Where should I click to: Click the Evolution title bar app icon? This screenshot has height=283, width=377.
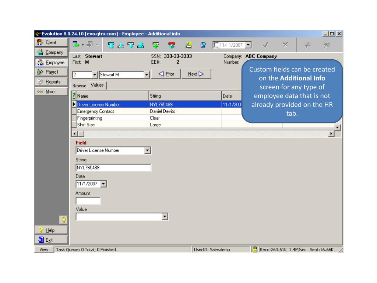[38, 34]
